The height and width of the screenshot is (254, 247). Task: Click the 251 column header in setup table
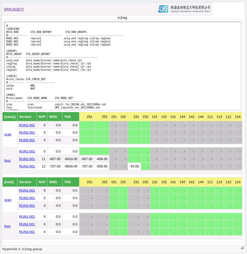click(89, 117)
